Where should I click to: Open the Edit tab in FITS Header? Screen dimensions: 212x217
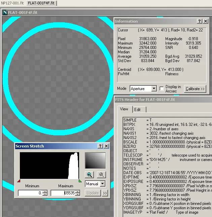click(x=137, y=109)
